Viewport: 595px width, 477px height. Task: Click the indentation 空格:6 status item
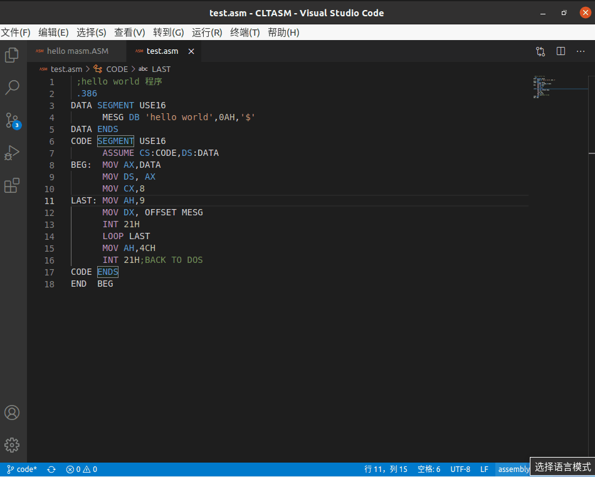tap(429, 469)
